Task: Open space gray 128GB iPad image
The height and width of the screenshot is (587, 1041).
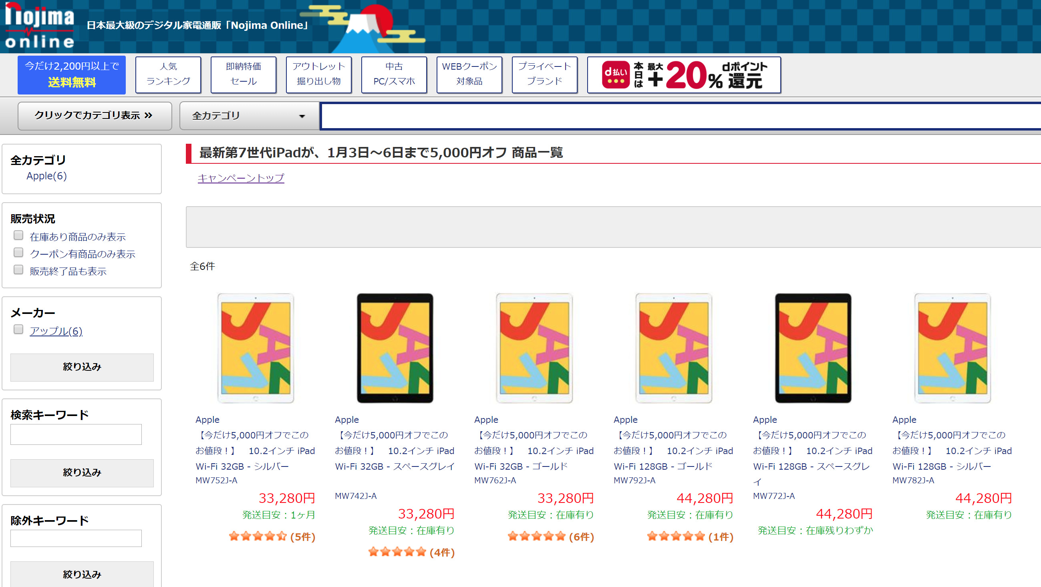Action: point(813,348)
